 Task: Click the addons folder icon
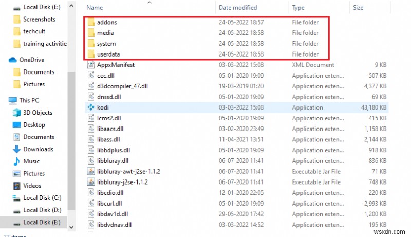[90, 23]
